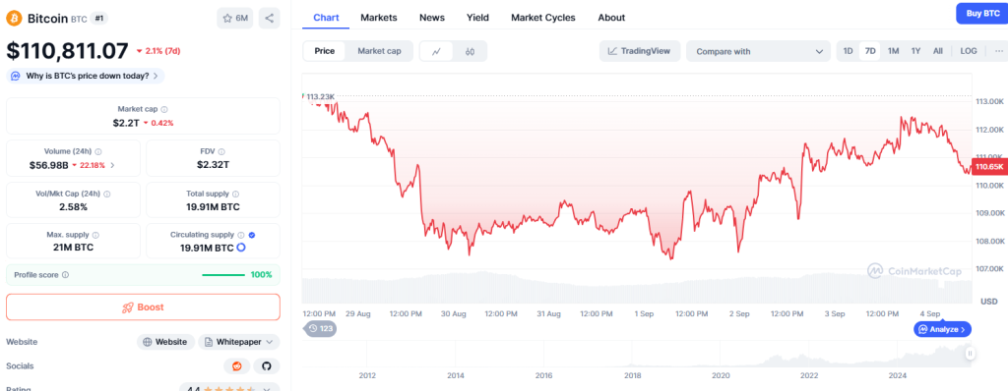Expand Volume (24h) details chevron
Screen dimensions: 1008x391
(x=113, y=165)
